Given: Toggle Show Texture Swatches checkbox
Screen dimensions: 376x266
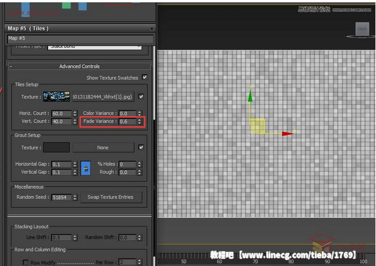Looking at the screenshot, I should pyautogui.click(x=145, y=77).
